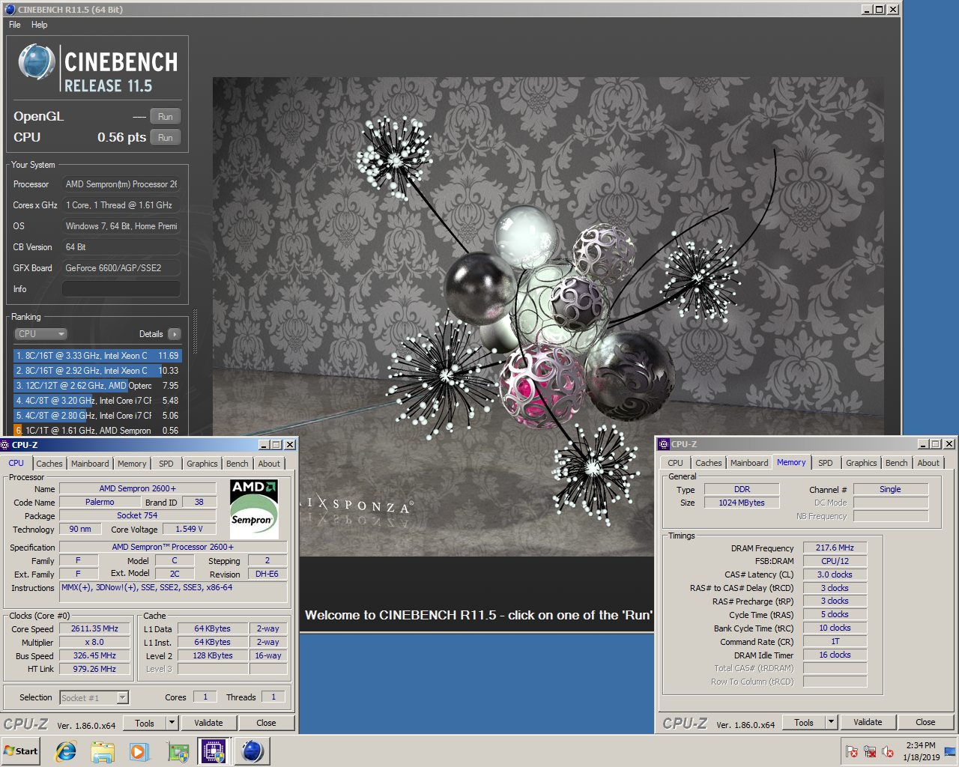The width and height of the screenshot is (959, 767).
Task: Expand Tools dropdown arrow in left CPU-Z
Action: point(172,724)
